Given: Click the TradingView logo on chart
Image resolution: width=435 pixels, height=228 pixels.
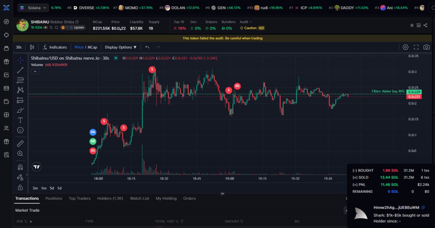Looking at the screenshot, I should (x=36, y=167).
